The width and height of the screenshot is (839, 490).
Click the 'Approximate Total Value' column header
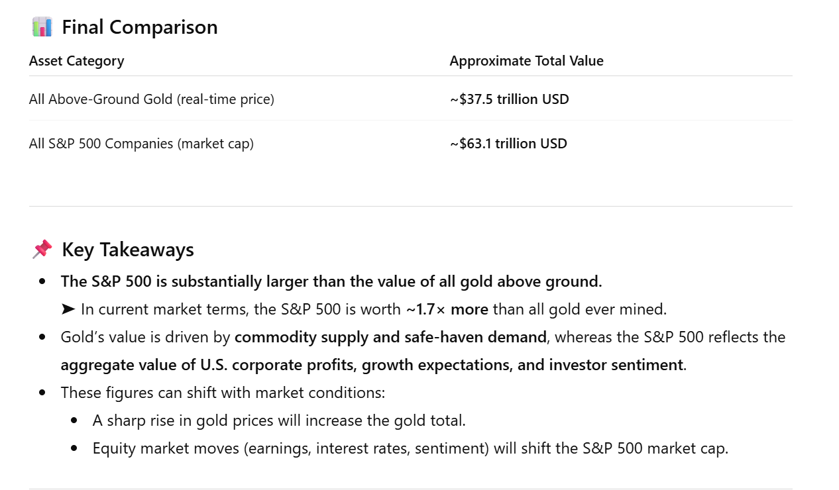(526, 61)
